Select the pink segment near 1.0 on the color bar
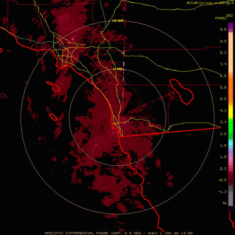This screenshot has height=235, width=235. [231, 158]
